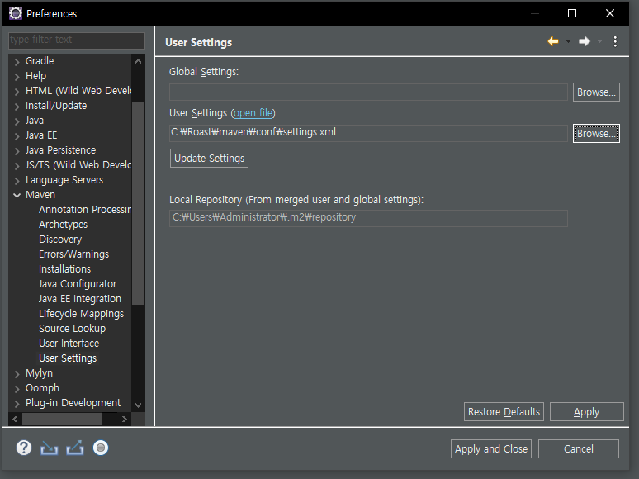Viewport: 639px width, 479px height.
Task: Click the export preferences icon
Action: tap(75, 448)
